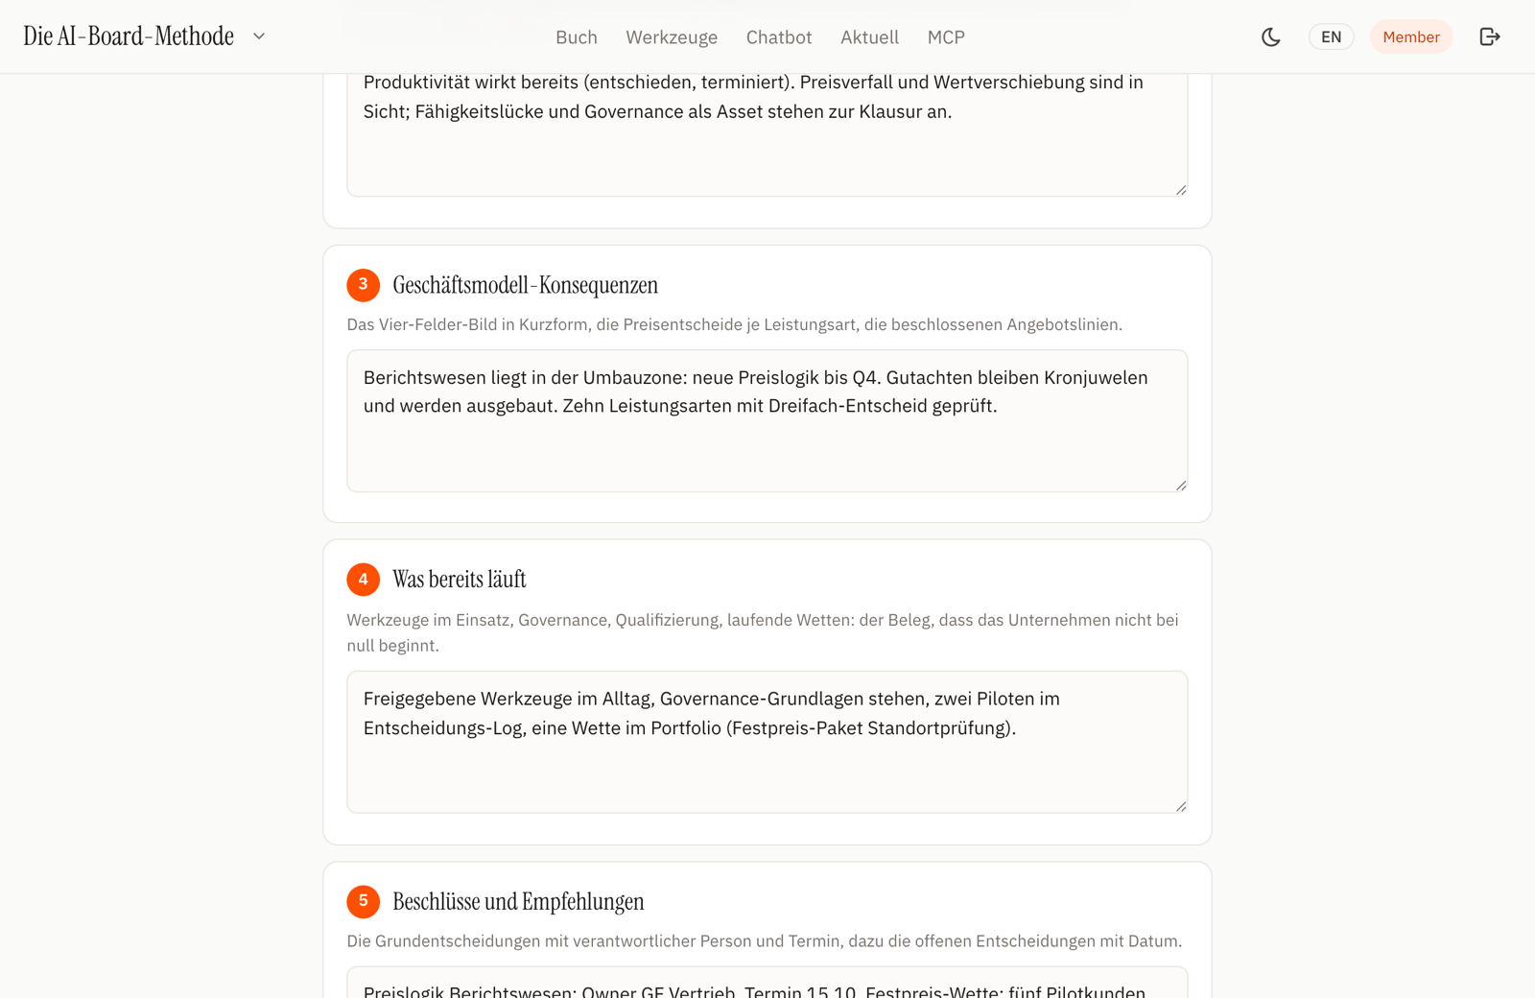
Task: Expand the chevron beside Die AI-Board-Methode
Action: tap(259, 36)
